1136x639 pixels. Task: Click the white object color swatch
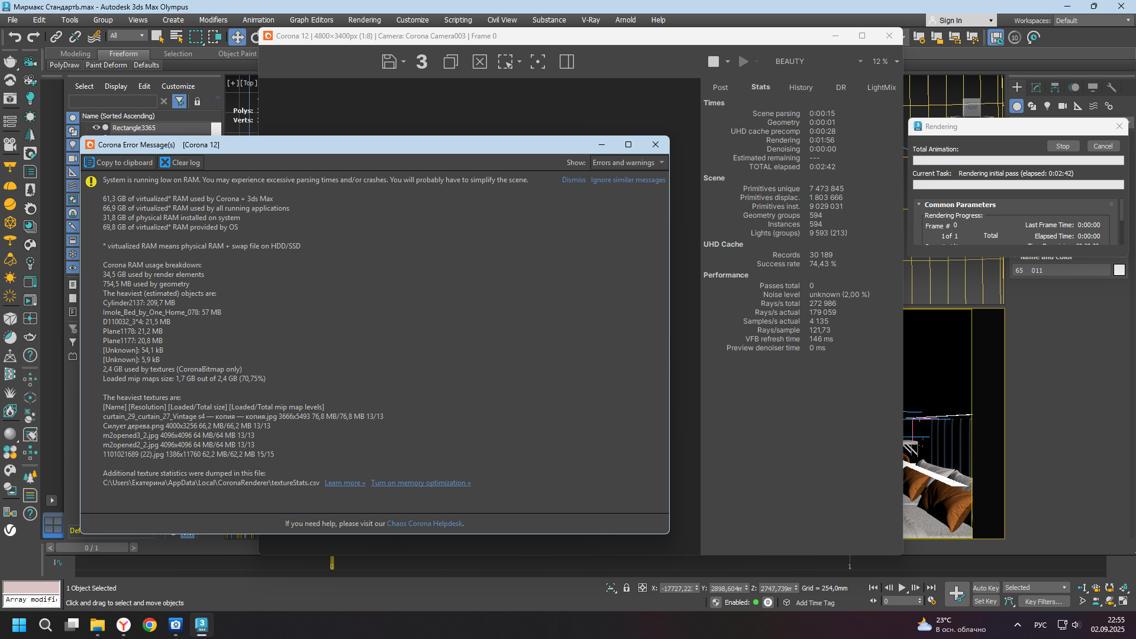(1119, 270)
